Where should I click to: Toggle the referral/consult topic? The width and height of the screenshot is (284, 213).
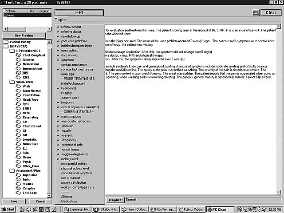click(x=71, y=27)
